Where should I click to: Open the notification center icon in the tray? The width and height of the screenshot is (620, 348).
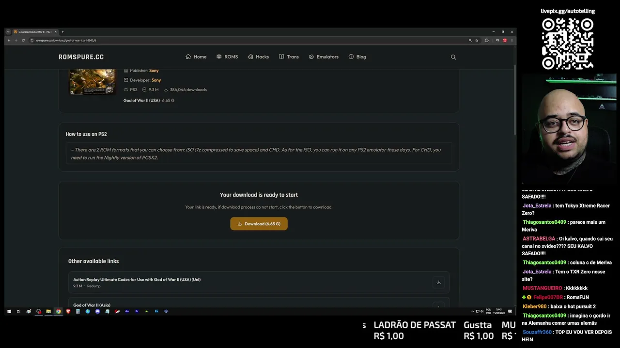510,311
